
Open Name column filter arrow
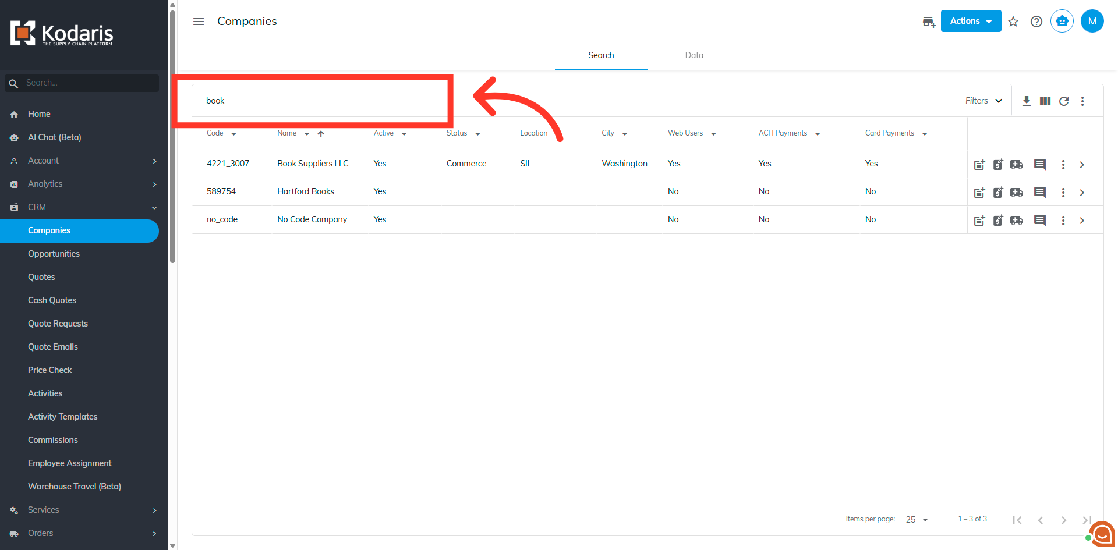307,134
